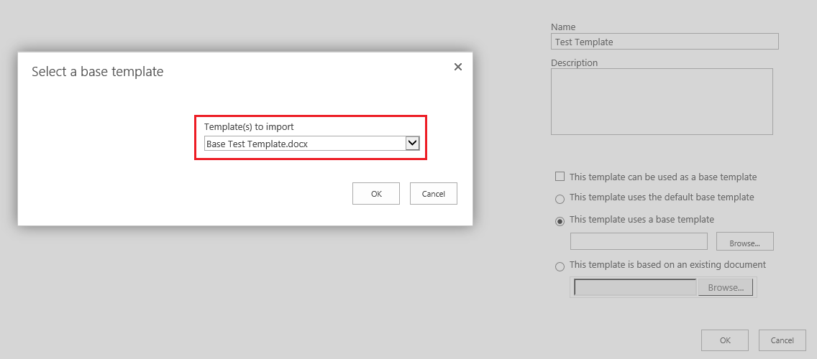Close the Select a base template dialog
This screenshot has width=817, height=359.
pyautogui.click(x=458, y=67)
